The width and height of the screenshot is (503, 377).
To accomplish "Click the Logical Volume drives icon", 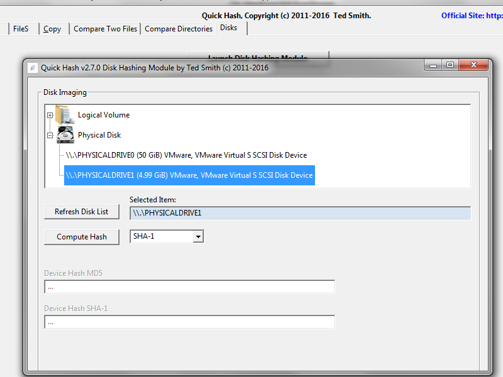I will (64, 114).
